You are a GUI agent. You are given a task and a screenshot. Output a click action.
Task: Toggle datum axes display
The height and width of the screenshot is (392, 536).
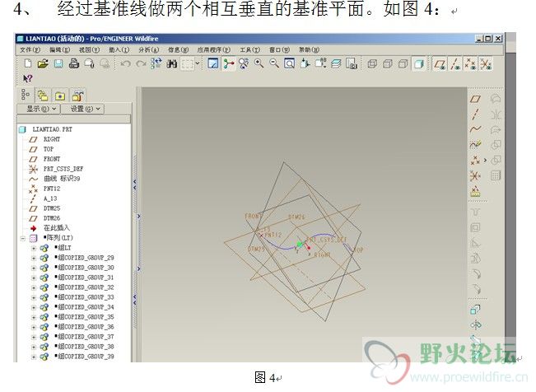click(x=455, y=64)
